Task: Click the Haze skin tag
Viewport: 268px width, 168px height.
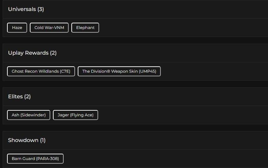Action: point(17,28)
